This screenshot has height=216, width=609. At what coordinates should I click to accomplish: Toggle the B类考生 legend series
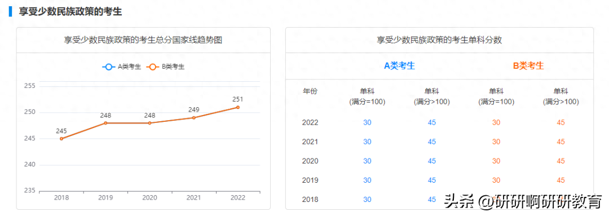[x=165, y=67]
